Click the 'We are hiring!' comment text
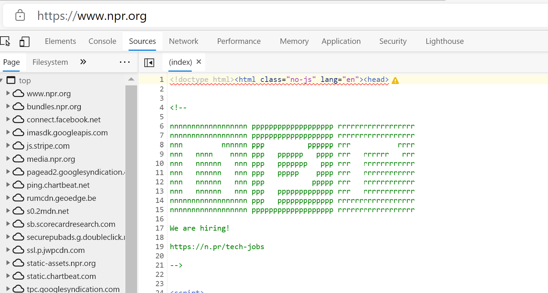Viewport: 548px width, 293px height. pyautogui.click(x=199, y=228)
